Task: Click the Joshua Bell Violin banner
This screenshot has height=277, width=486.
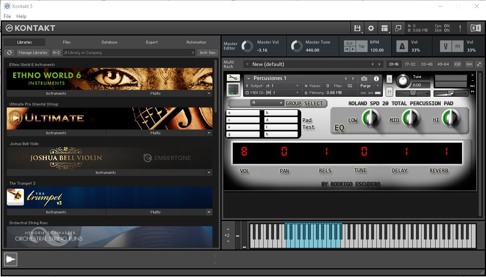Action: click(110, 158)
